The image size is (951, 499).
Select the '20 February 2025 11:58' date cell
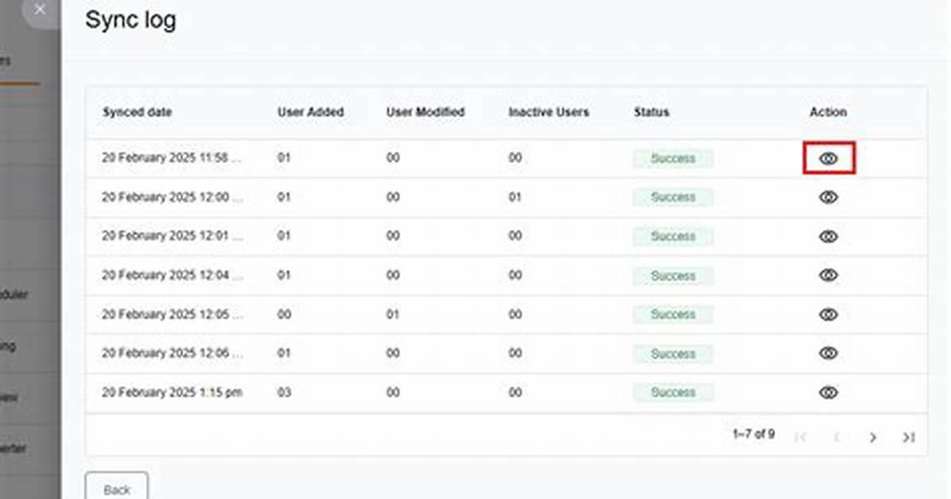point(172,157)
